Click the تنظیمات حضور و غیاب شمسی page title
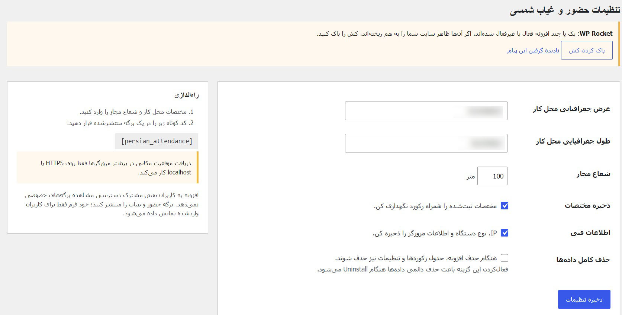The height and width of the screenshot is (315, 622). 565,10
